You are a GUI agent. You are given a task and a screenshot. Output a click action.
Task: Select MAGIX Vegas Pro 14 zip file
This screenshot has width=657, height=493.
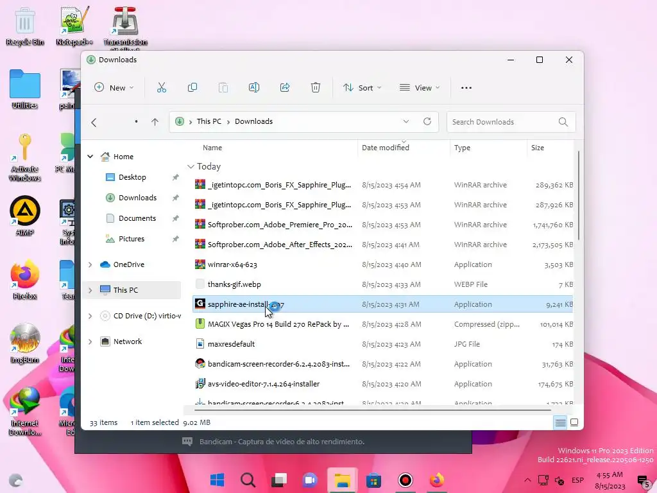(382, 324)
